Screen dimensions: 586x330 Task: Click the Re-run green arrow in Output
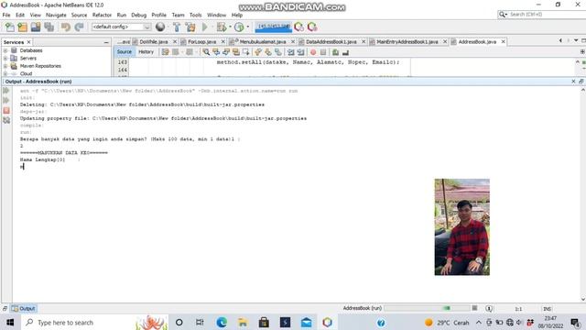(x=6, y=91)
